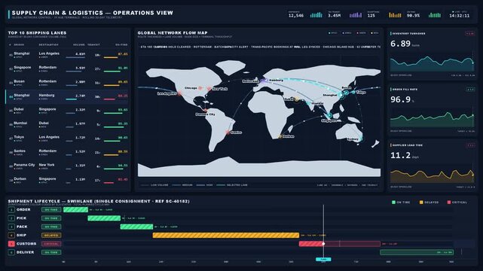
Task: Select the Panama City to New York row
Action: (68, 166)
